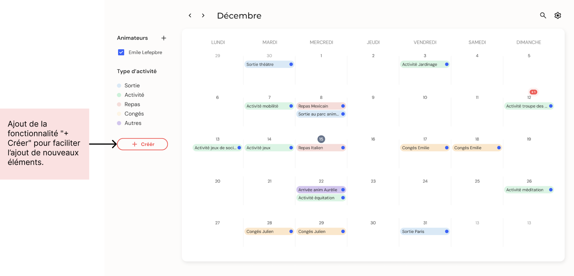Click the purple Autres color swatch

(119, 123)
